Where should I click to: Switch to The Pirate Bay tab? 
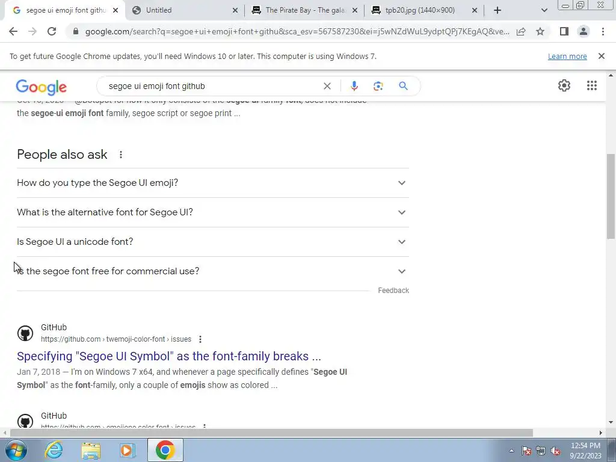tap(304, 11)
